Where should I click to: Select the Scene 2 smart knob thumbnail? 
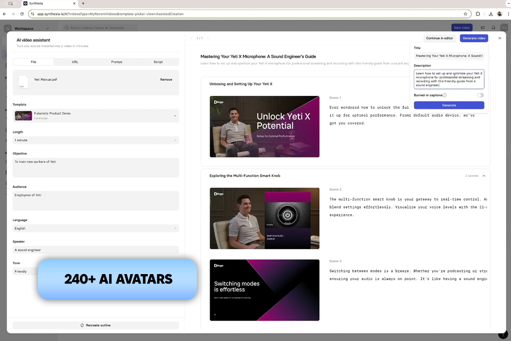click(264, 218)
